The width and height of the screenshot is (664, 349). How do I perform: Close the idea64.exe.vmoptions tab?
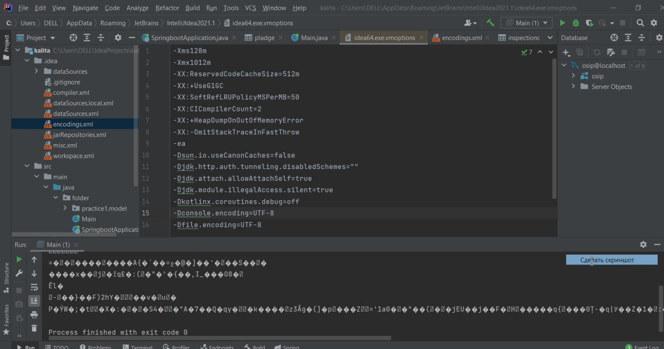pyautogui.click(x=421, y=38)
